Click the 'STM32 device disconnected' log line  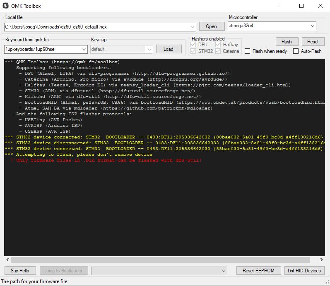click(x=164, y=143)
